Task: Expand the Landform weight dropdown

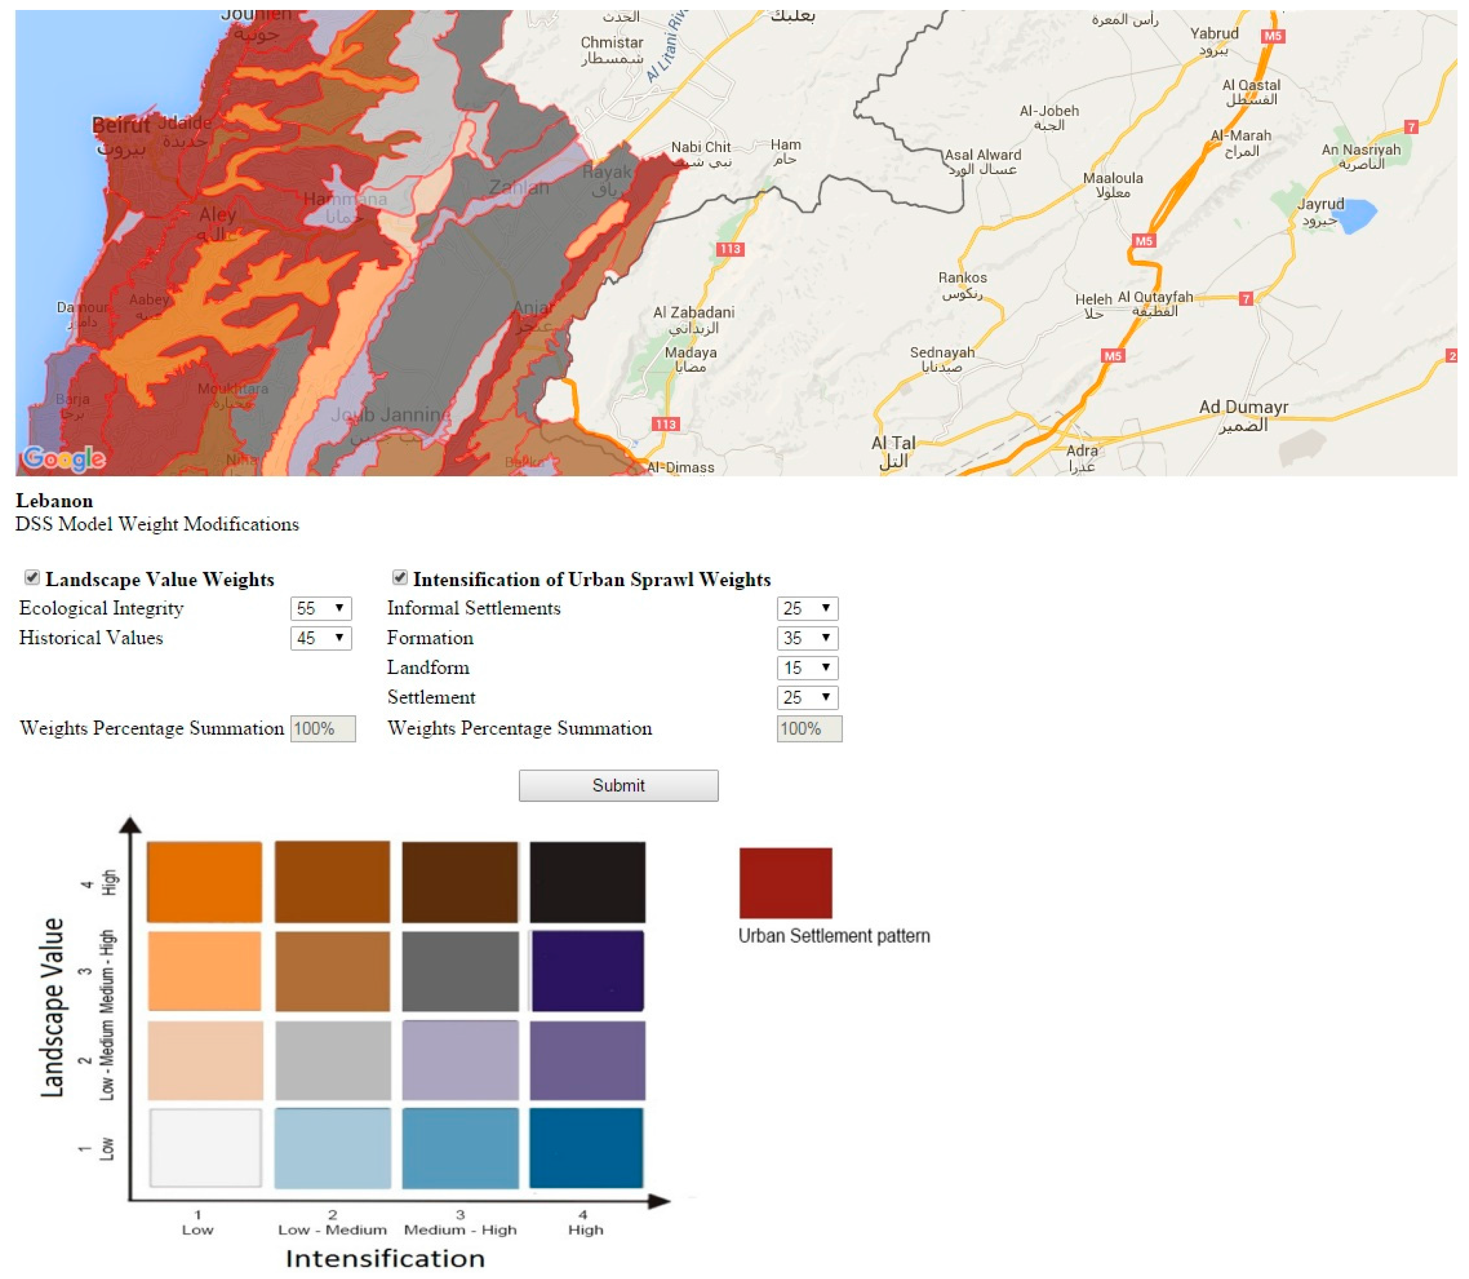Action: pos(807,668)
